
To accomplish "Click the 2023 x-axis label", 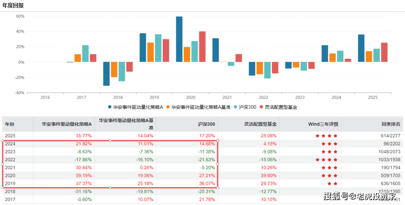I will tap(300, 97).
